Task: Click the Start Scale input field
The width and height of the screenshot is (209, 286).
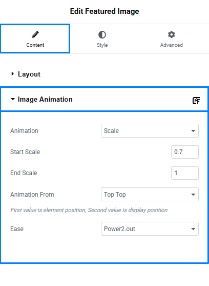Action: coord(185,152)
